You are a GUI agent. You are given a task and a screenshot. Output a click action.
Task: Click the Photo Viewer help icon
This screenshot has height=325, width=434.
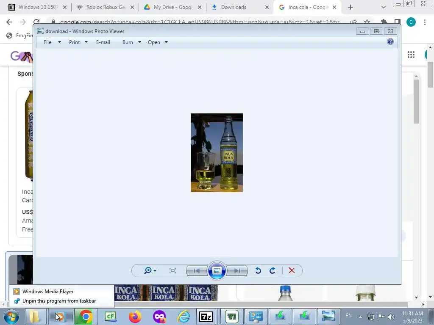point(390,42)
